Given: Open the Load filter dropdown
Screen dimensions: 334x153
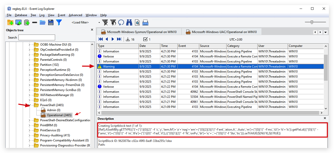Looking at the screenshot, I should tap(99, 22).
